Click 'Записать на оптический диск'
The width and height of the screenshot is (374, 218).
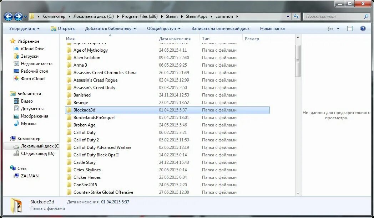221,28
